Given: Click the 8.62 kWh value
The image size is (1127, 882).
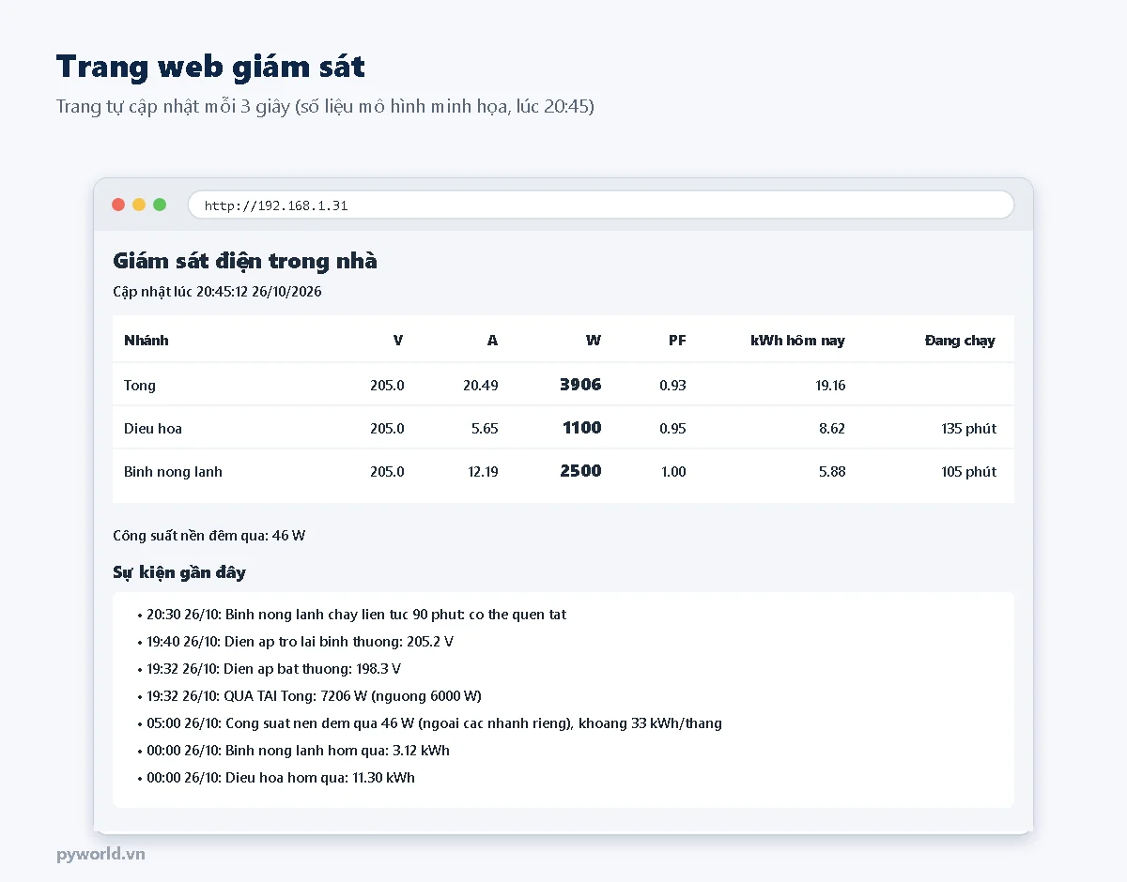Looking at the screenshot, I should 832,429.
